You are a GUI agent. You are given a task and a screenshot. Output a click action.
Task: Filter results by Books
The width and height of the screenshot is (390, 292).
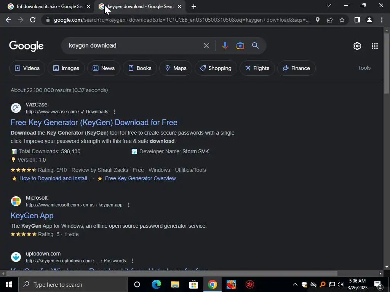point(140,68)
